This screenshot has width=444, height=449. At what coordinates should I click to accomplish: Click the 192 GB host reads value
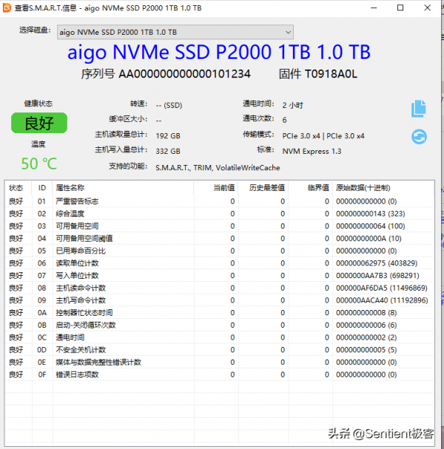point(168,135)
